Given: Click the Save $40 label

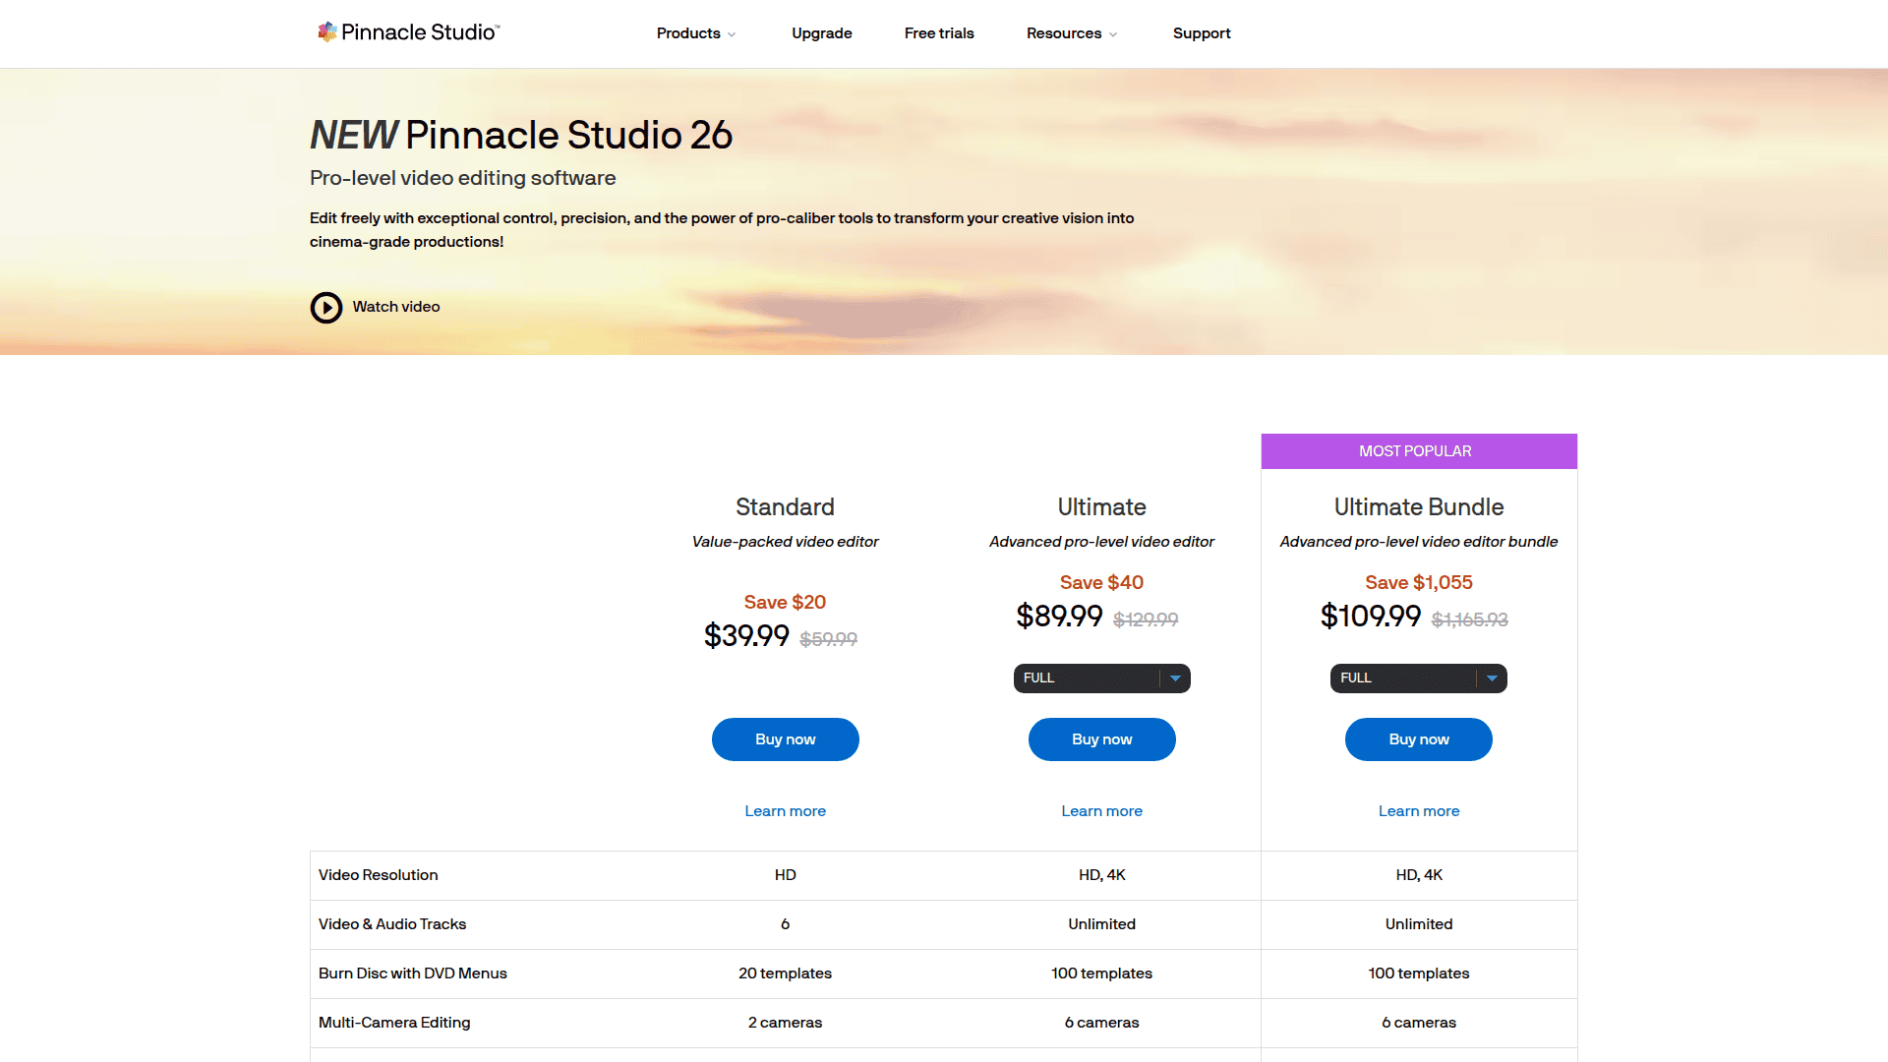Looking at the screenshot, I should pos(1101,583).
